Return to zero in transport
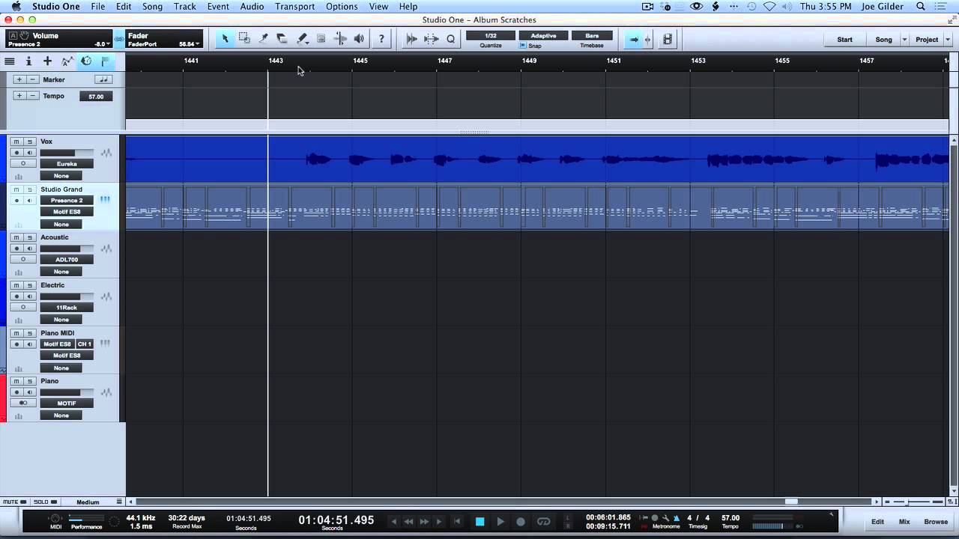The width and height of the screenshot is (959, 539). point(457,522)
